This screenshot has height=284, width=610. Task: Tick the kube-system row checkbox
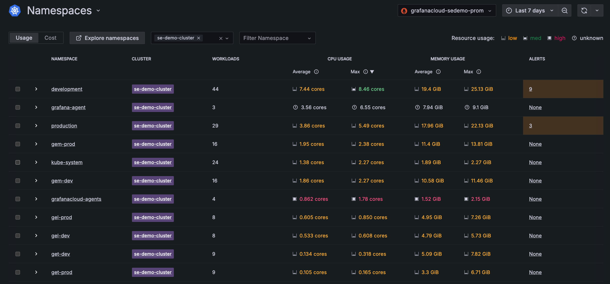[18, 162]
